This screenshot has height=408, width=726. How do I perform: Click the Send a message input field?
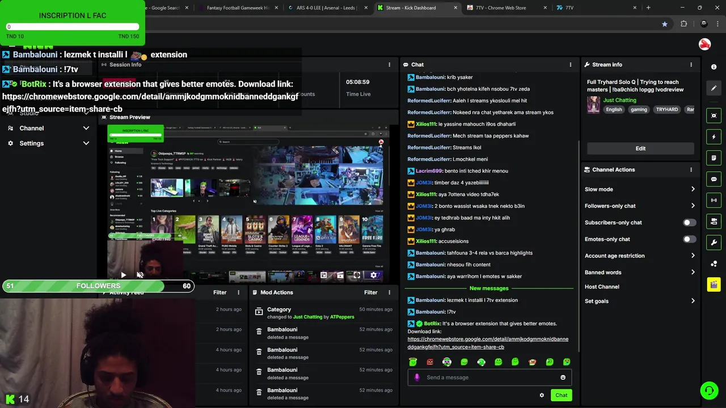tap(489, 377)
